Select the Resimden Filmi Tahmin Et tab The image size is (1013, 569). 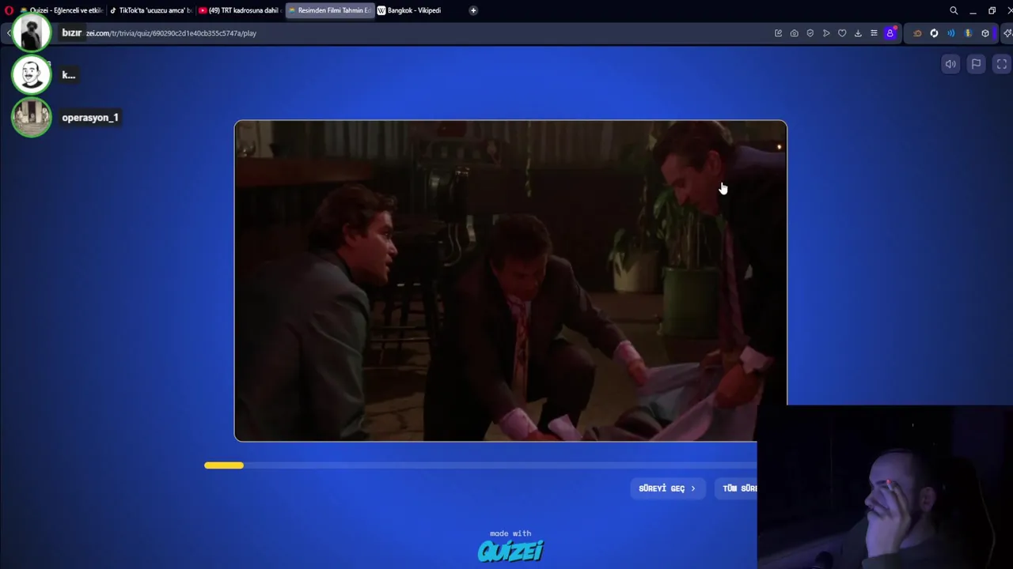[329, 10]
